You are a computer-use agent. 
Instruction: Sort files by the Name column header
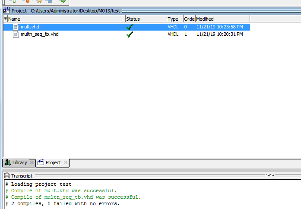(x=67, y=19)
